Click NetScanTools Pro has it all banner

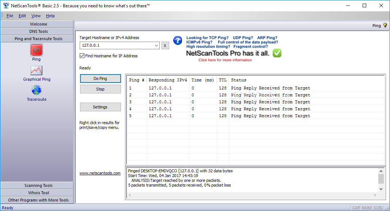[228, 53]
